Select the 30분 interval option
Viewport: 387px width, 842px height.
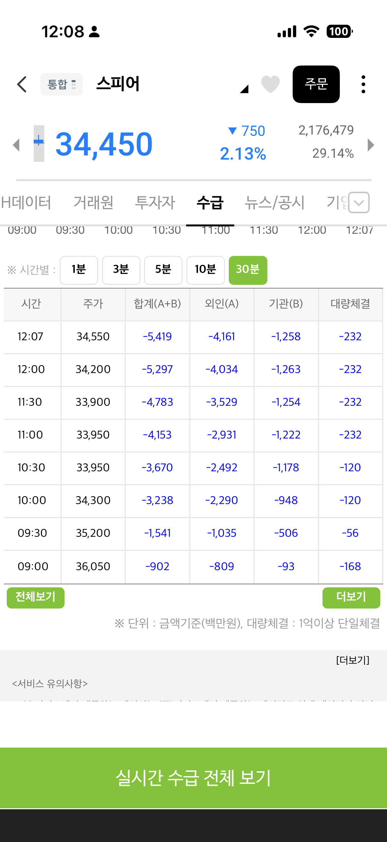[248, 270]
